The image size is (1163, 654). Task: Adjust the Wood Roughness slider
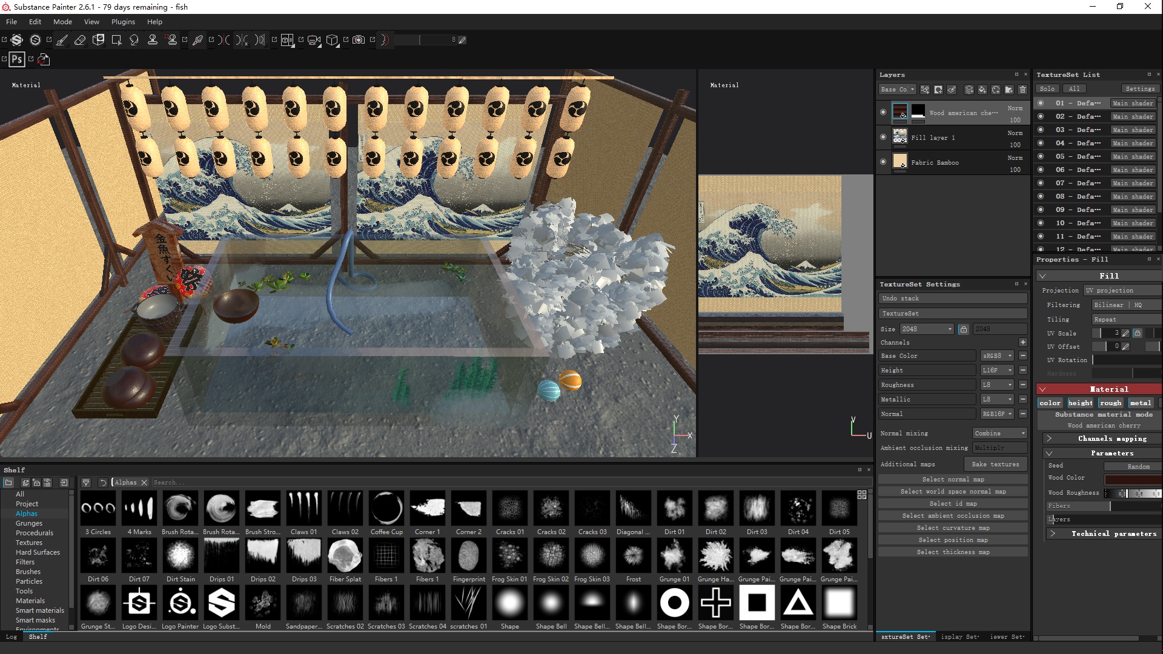tap(1133, 494)
